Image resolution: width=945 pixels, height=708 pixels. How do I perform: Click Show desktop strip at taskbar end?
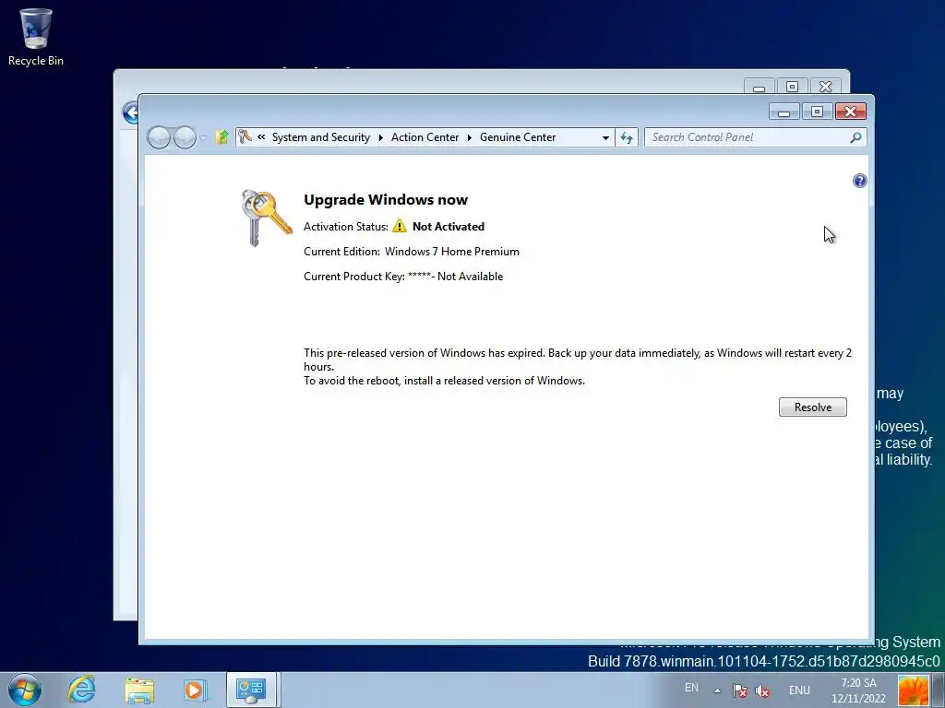pyautogui.click(x=939, y=690)
